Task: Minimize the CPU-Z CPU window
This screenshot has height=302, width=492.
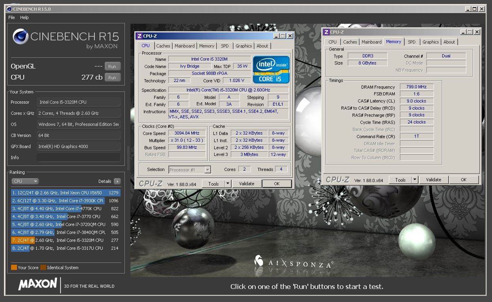Action: click(276, 36)
